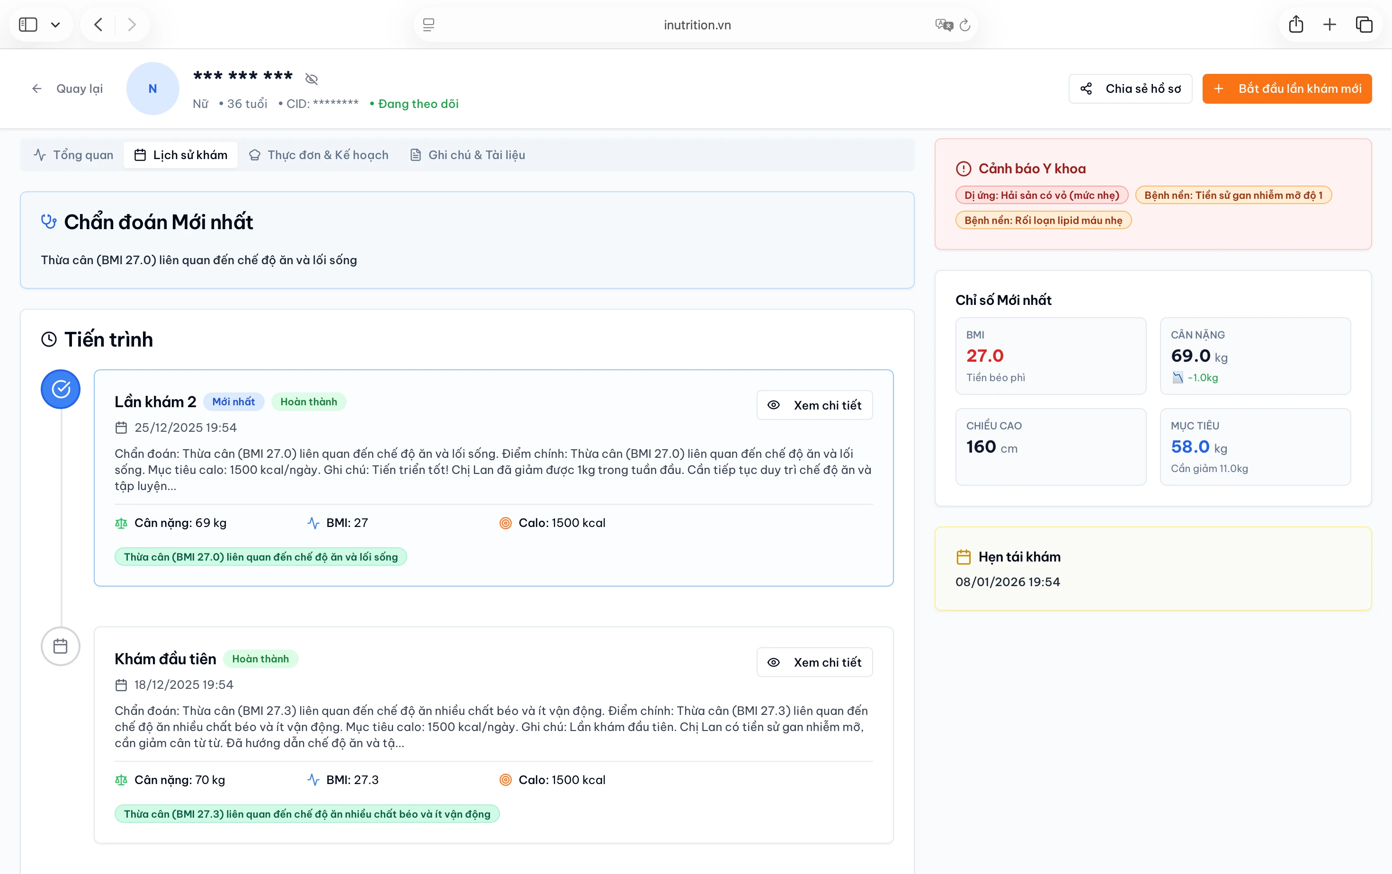Viewport: 1392px width, 874px height.
Task: Click the reader mode icon in address bar
Action: (x=428, y=25)
